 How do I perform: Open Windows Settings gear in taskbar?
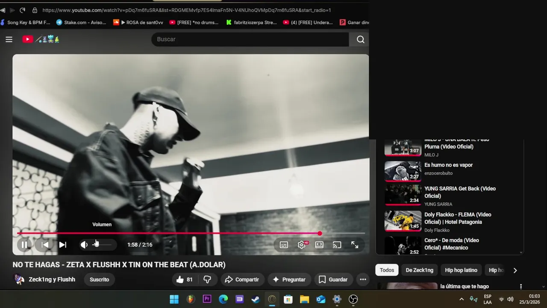pos(337,299)
